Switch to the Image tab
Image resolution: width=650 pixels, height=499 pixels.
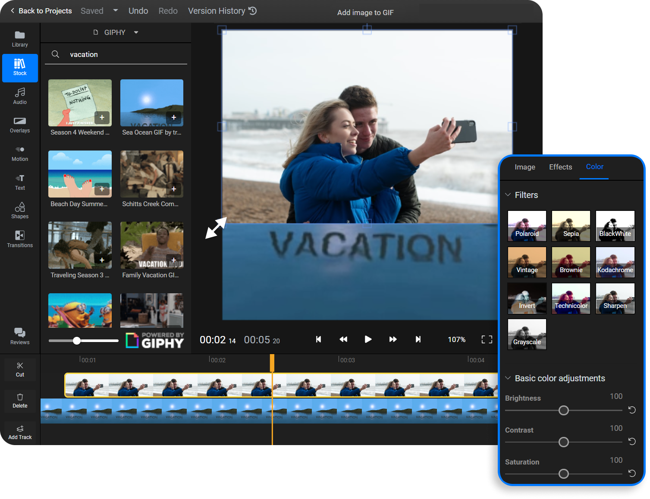point(524,167)
